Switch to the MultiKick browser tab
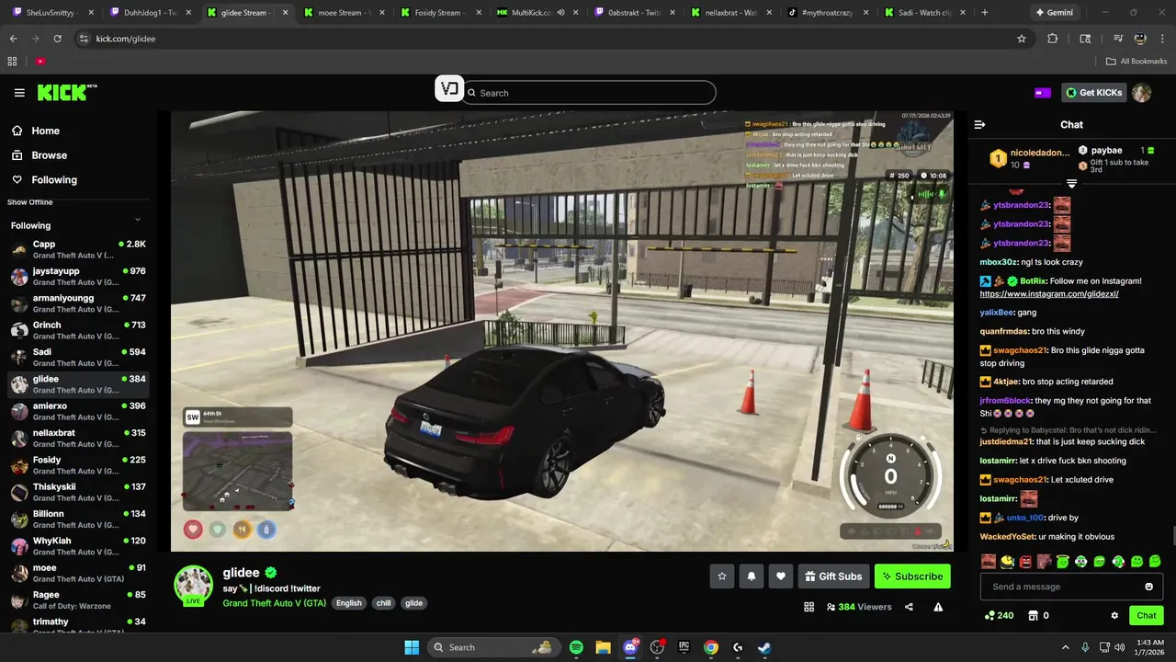The height and width of the screenshot is (662, 1176). 536,13
